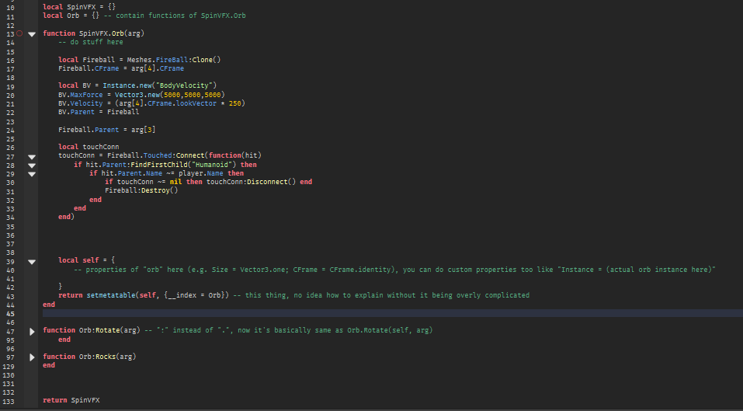Click the 'BV.Parent = Fireball' line
Image resolution: width=743 pixels, height=411 pixels.
99,112
